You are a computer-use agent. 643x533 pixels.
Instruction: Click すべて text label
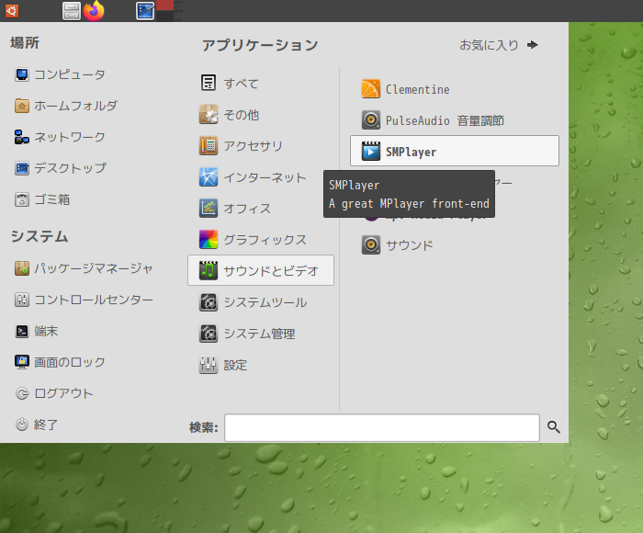[241, 84]
